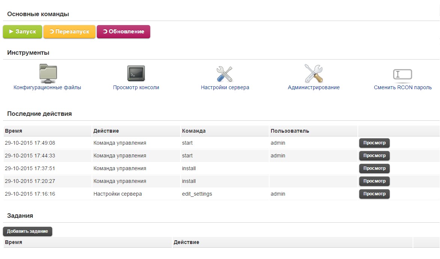The width and height of the screenshot is (440, 259).
Task: Open Просмотр for the edit_settings row
Action: pos(374,194)
